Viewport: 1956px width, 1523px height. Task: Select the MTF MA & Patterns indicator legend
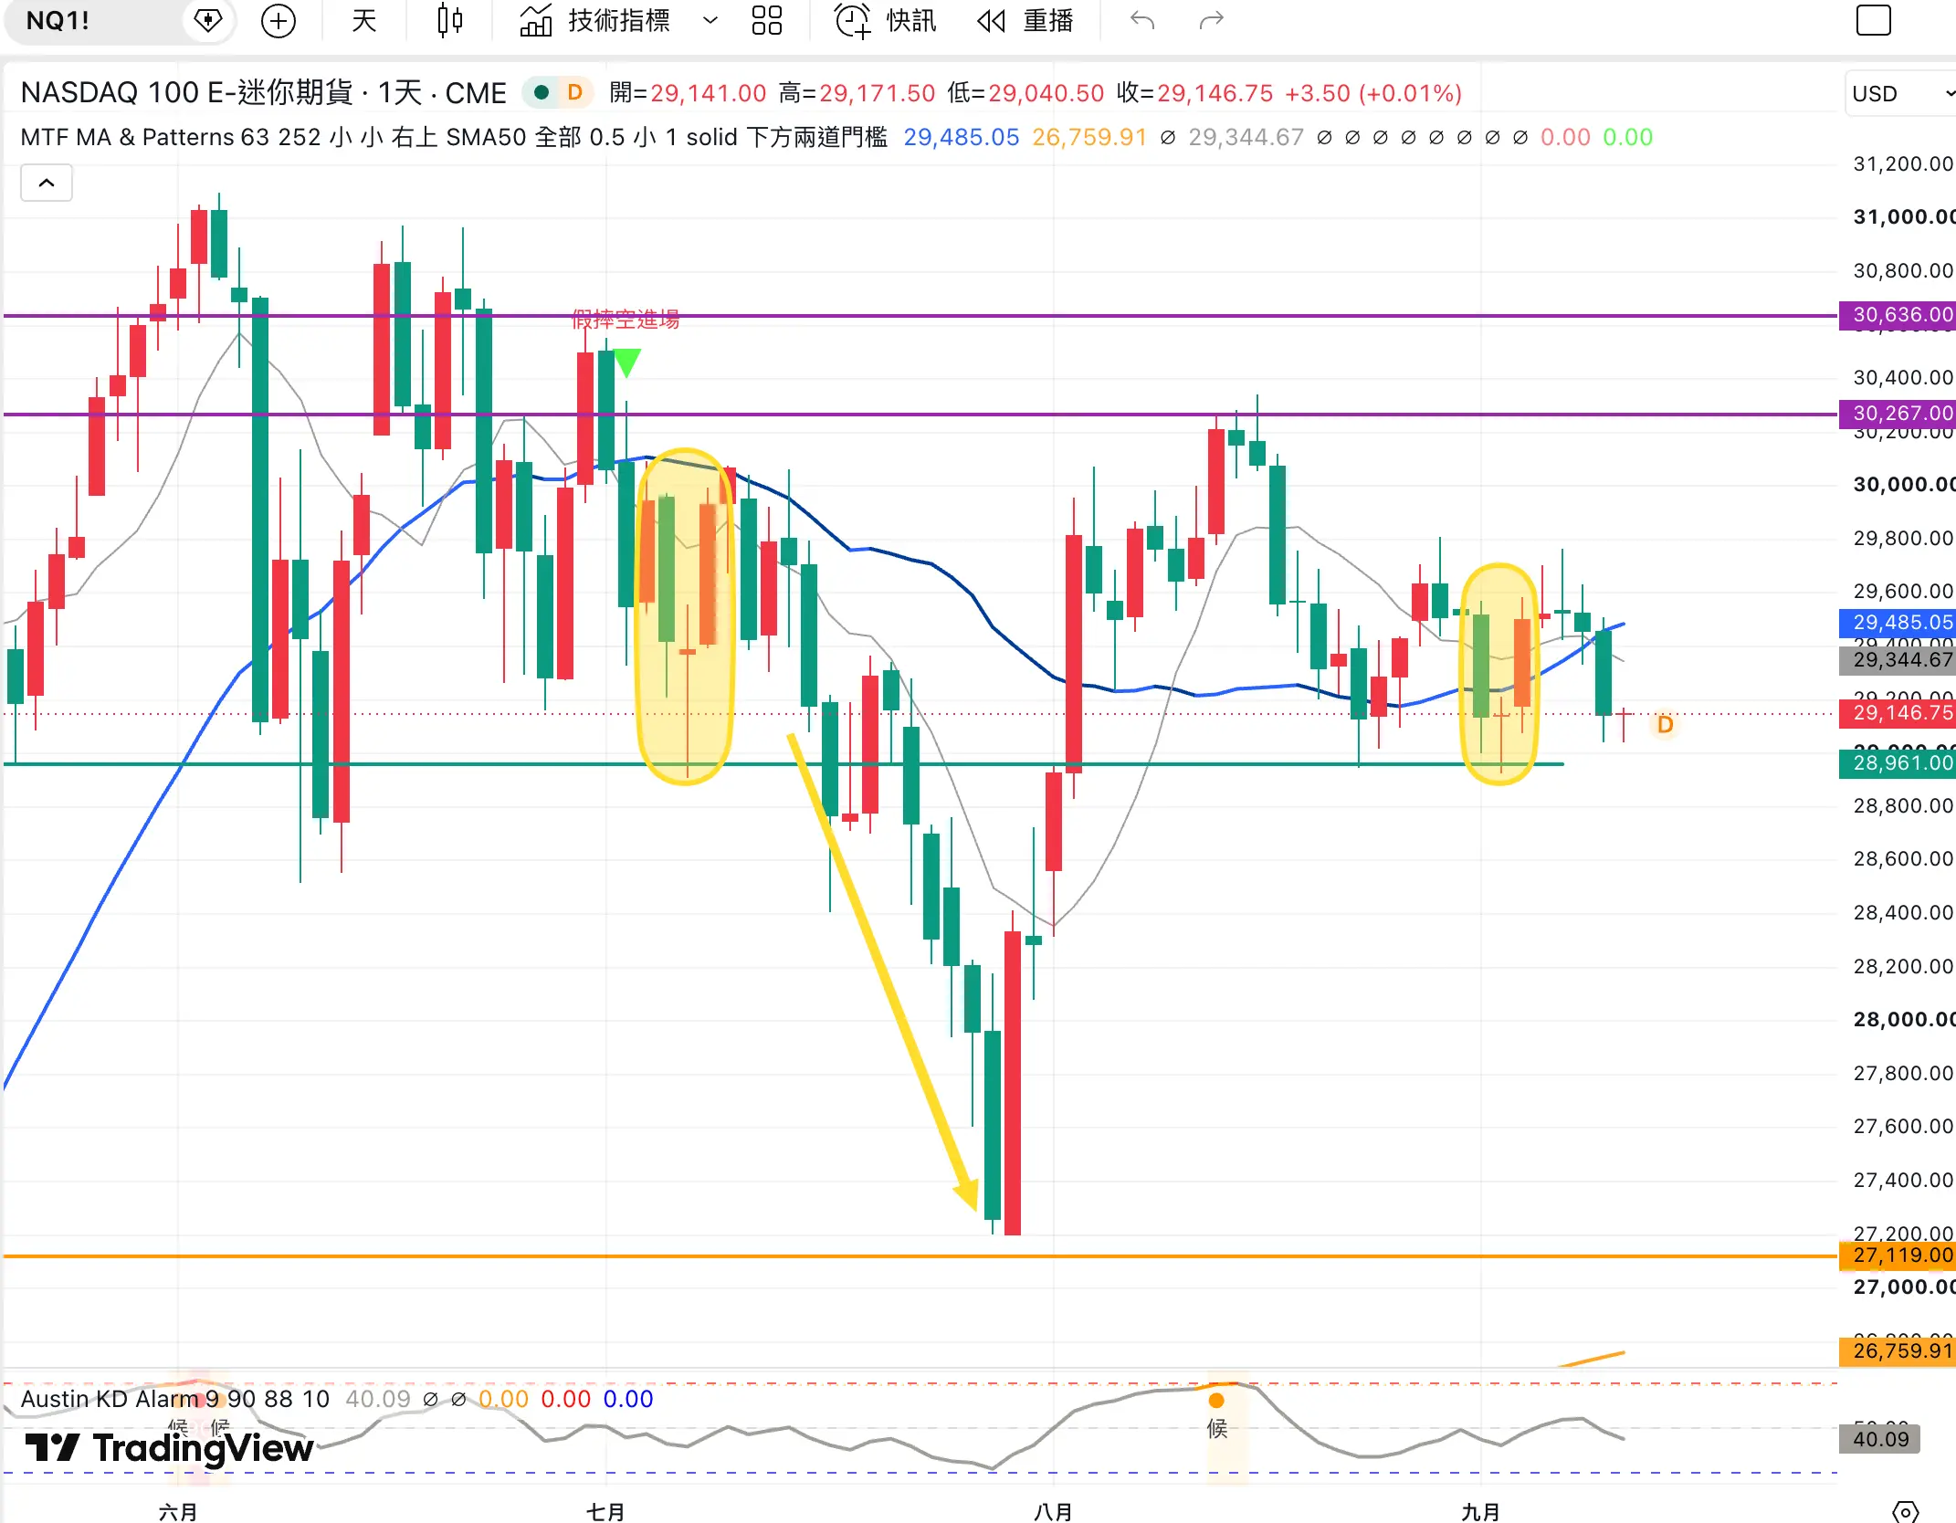pyautogui.click(x=454, y=137)
